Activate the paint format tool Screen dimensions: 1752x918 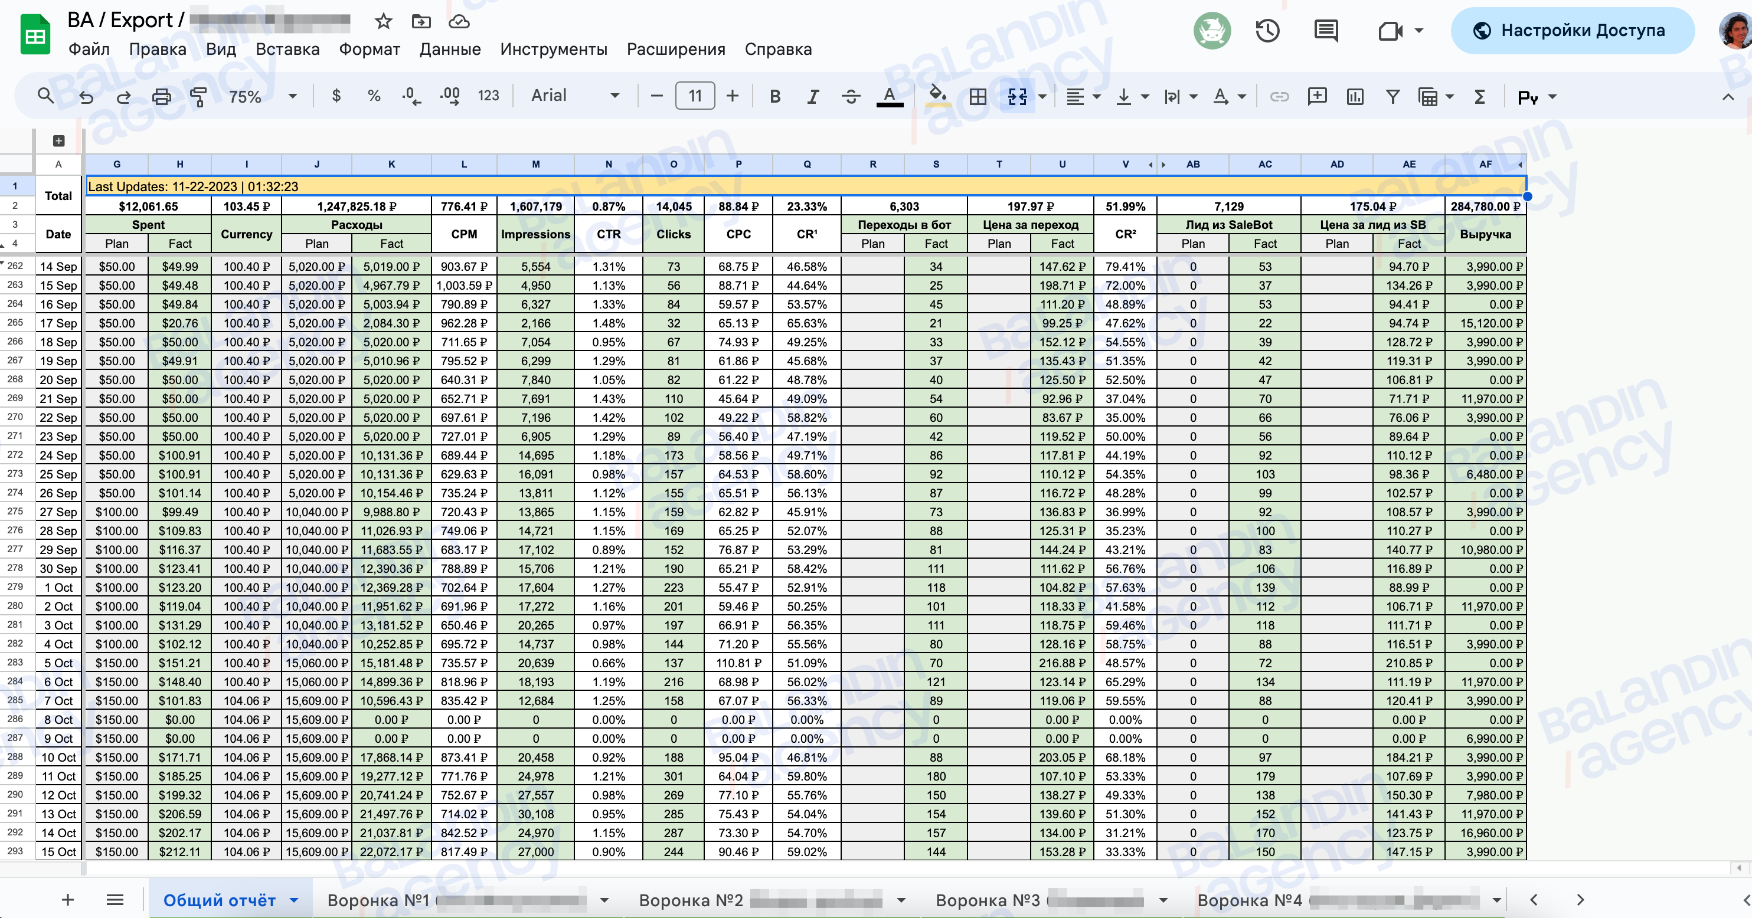[x=198, y=97]
